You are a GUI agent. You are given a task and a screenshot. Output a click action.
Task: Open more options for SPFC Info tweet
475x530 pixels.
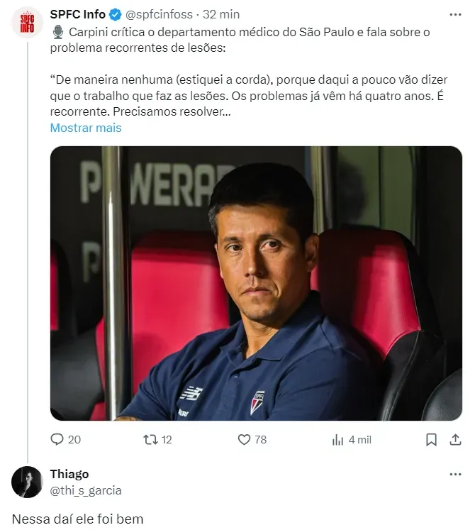(454, 14)
